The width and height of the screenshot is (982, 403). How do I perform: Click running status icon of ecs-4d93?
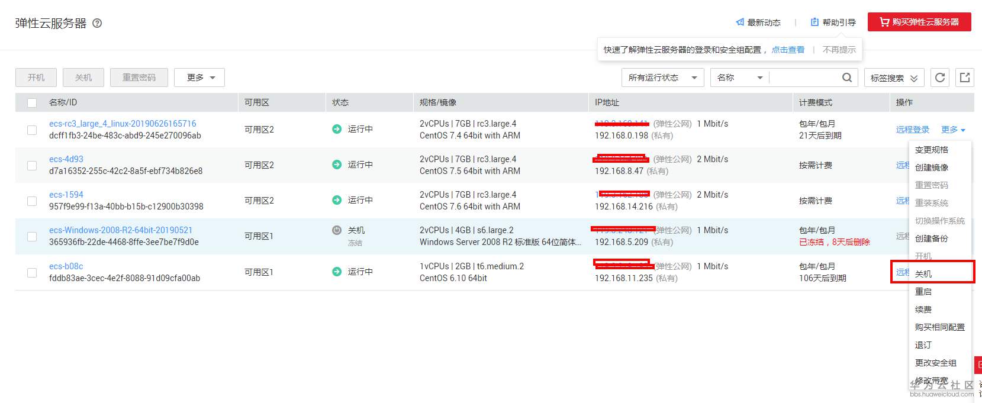click(x=337, y=165)
